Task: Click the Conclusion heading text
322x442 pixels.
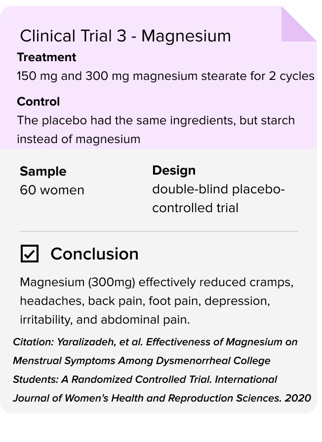Action: coord(94,254)
